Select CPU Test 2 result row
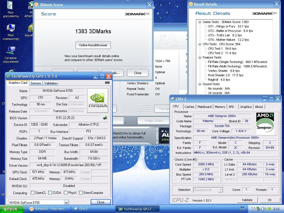 222,53
